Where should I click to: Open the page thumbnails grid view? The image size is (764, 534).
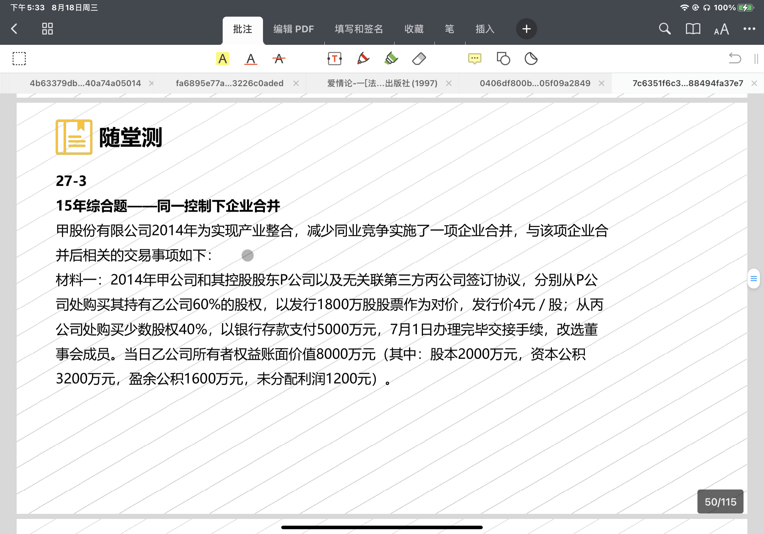pos(48,29)
